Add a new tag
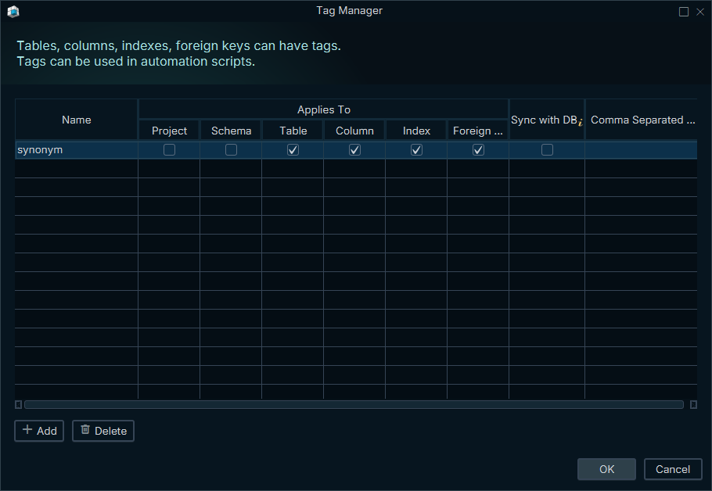This screenshot has height=491, width=712. tap(39, 431)
